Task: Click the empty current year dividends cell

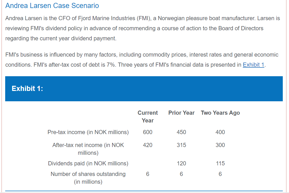Action: click(x=148, y=163)
